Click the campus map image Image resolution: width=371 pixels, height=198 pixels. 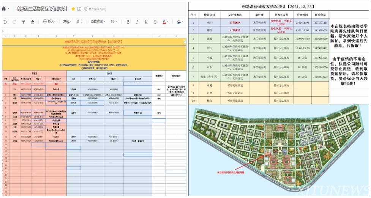pos(278,150)
